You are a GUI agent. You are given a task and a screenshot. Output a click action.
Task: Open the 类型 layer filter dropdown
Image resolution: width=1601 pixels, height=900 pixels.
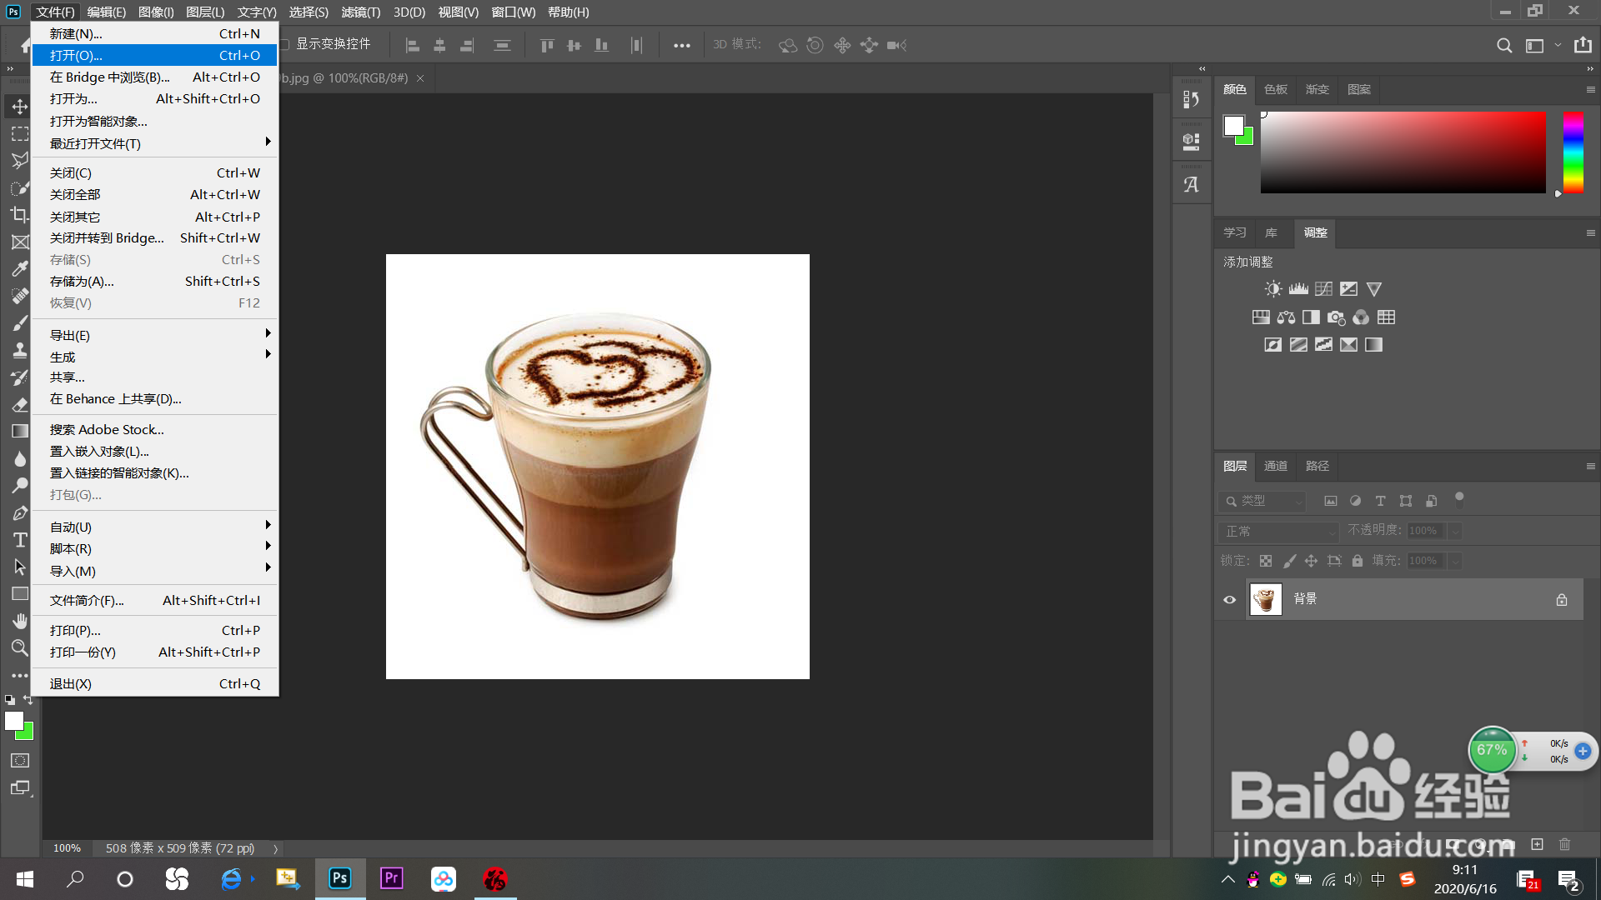click(x=1263, y=501)
